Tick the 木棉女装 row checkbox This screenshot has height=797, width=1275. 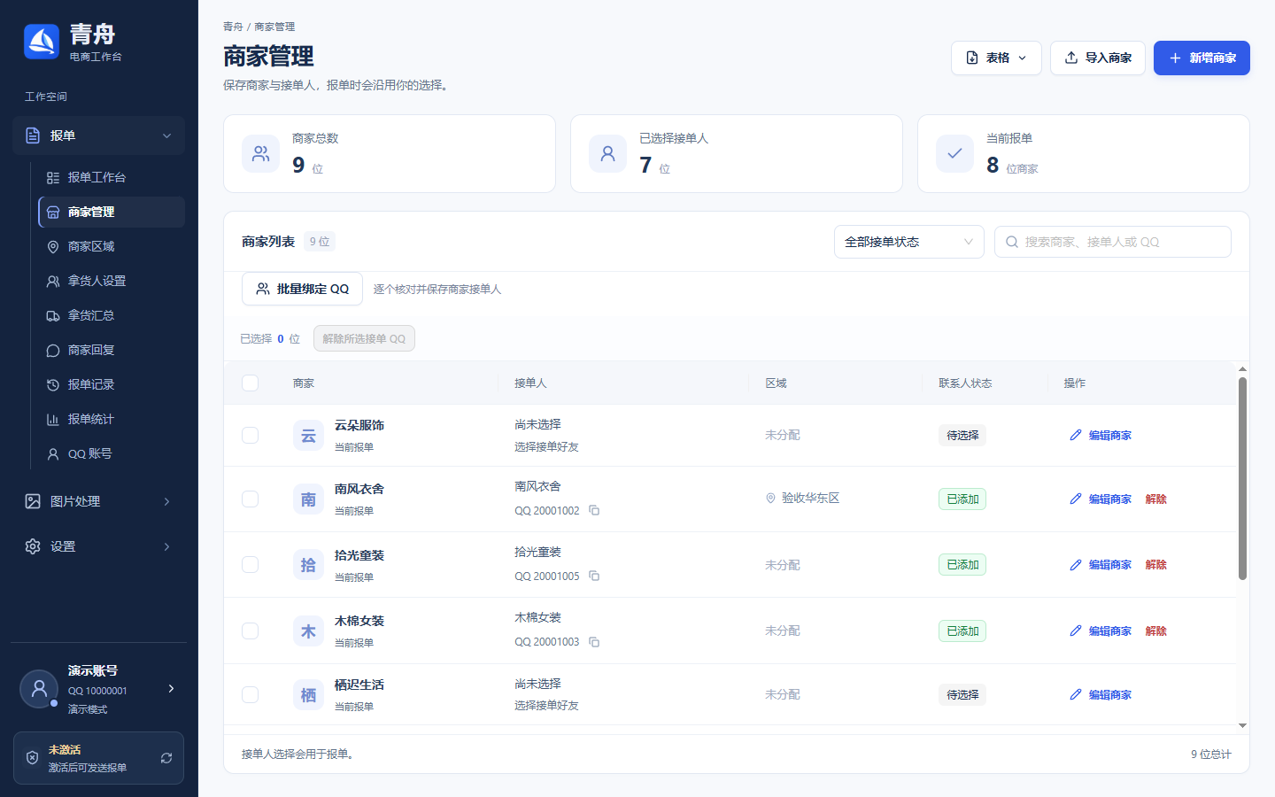pyautogui.click(x=251, y=631)
